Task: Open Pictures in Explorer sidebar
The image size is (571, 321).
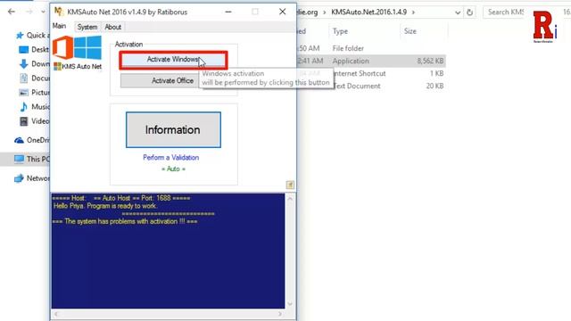Action: click(x=34, y=93)
